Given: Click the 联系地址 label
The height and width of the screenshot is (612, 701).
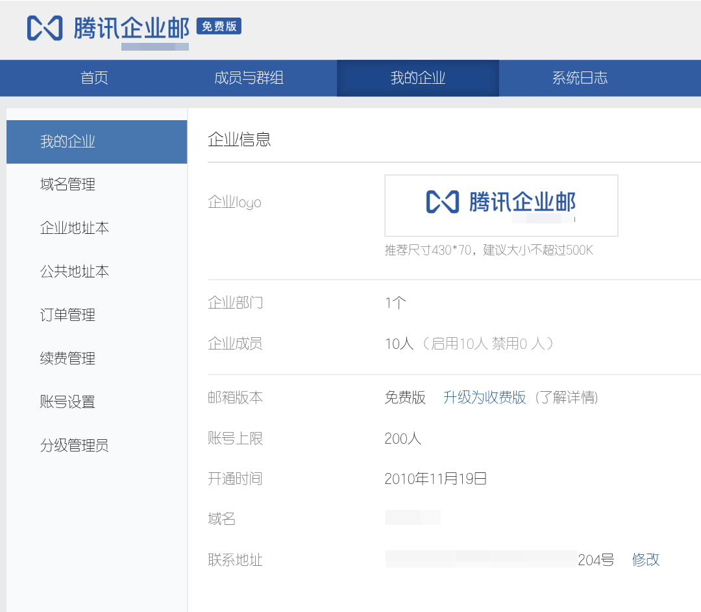Looking at the screenshot, I should click(235, 559).
